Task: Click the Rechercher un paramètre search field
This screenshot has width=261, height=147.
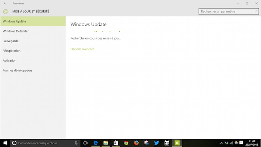Action: (x=229, y=12)
